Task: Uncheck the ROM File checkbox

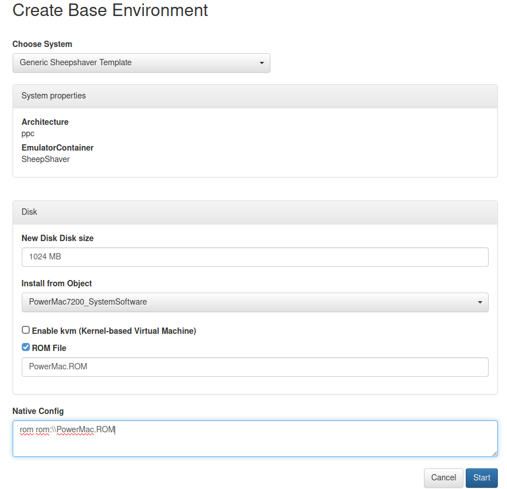Action: tap(26, 347)
